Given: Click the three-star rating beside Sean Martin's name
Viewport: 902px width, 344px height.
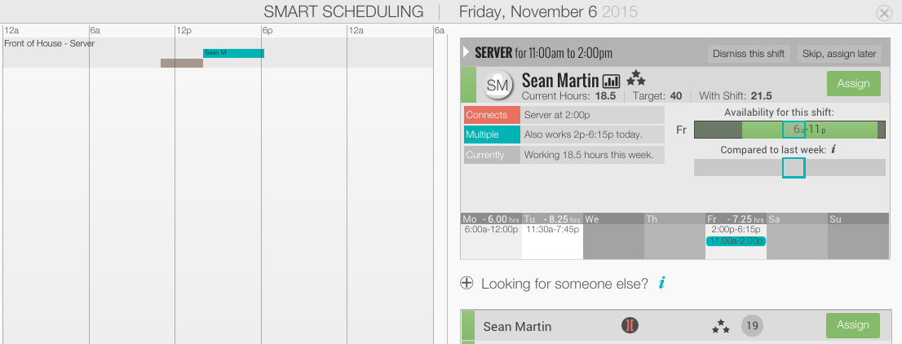Looking at the screenshot, I should click(635, 77).
